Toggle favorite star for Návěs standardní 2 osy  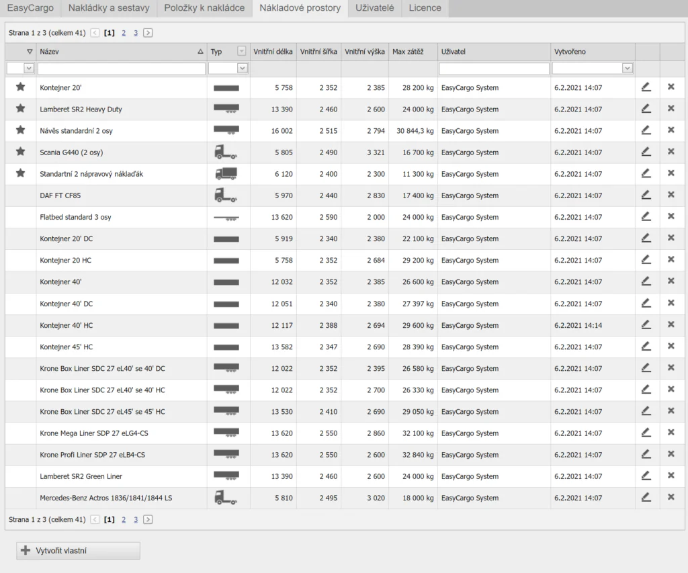click(20, 130)
